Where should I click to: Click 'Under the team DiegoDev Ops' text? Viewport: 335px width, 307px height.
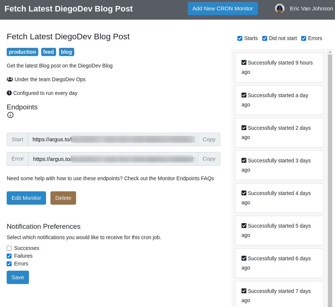pyautogui.click(x=50, y=79)
